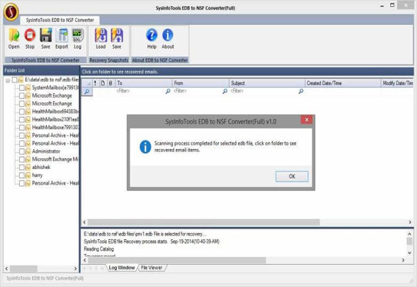The image size is (417, 287).
Task: Sort by Created Date/Time column header
Action: click(343, 83)
